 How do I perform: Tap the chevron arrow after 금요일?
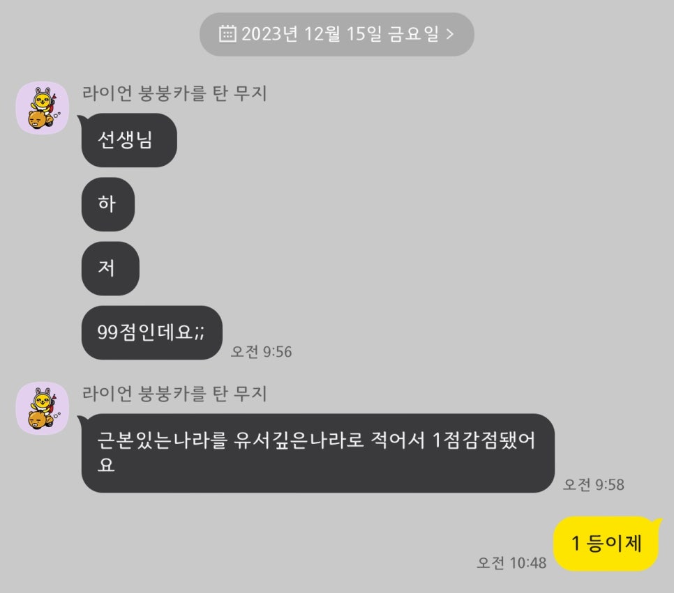[449, 34]
